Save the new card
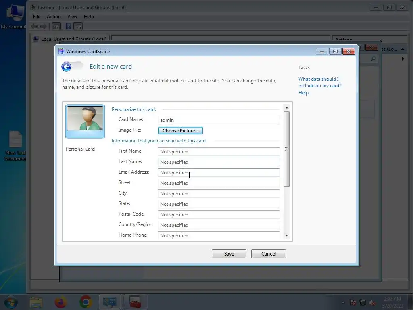 (229, 254)
